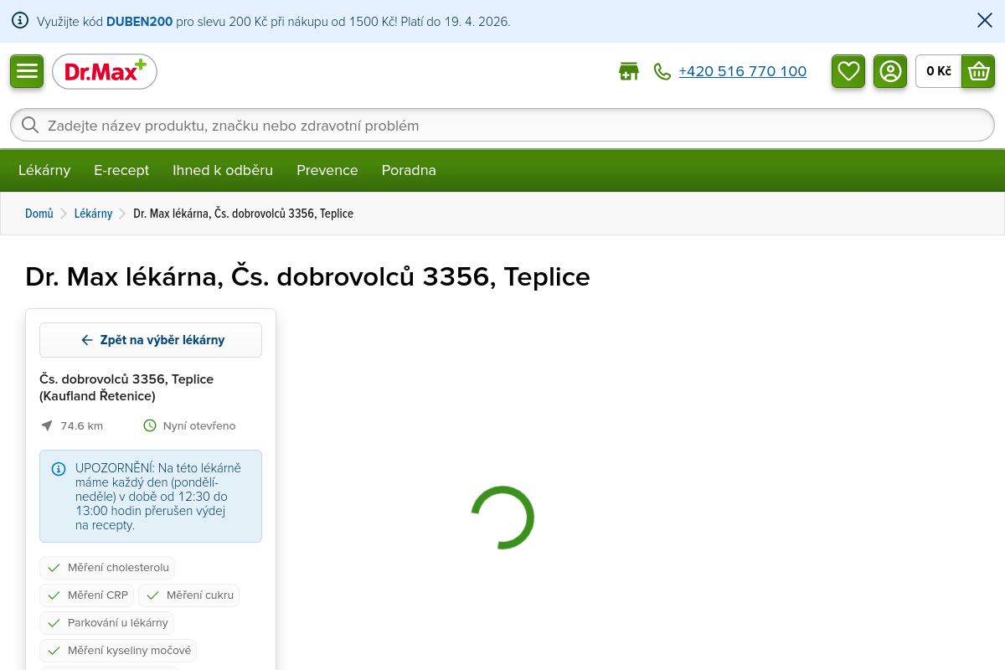Open the hamburger main menu

(x=27, y=71)
